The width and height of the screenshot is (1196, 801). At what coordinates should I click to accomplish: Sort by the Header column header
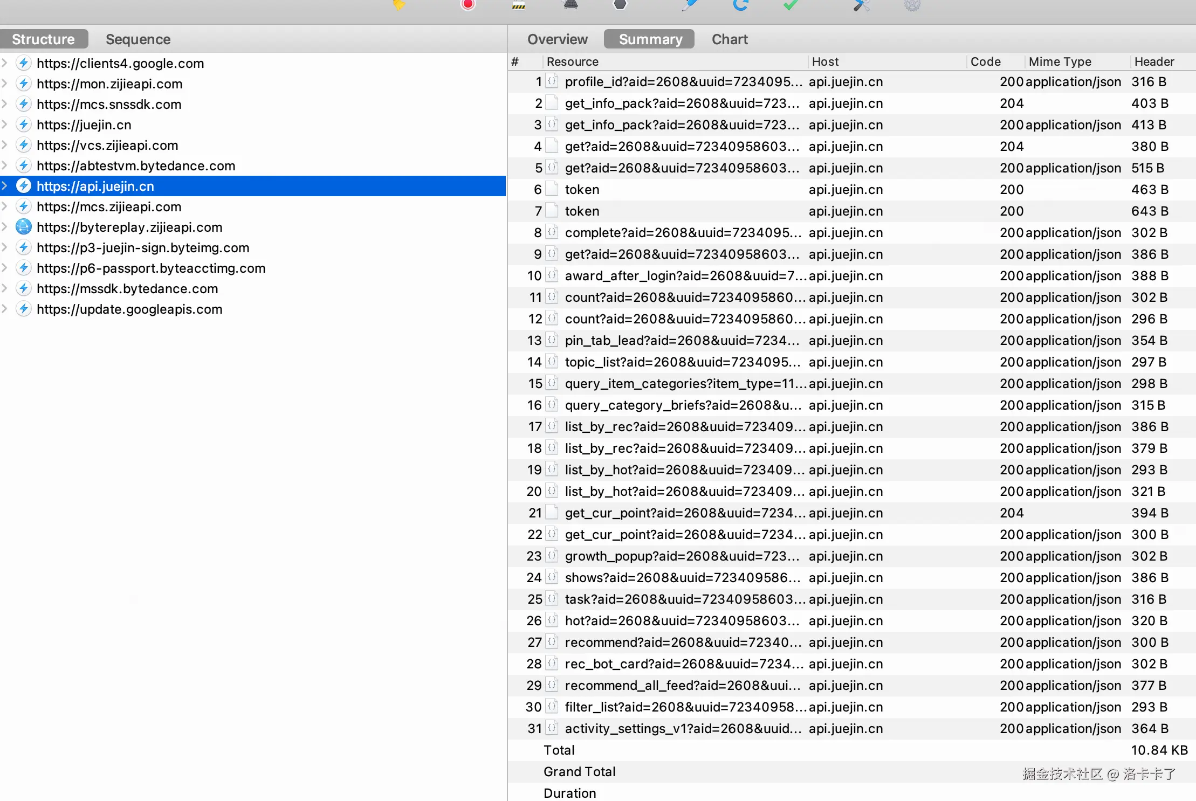[x=1163, y=61]
